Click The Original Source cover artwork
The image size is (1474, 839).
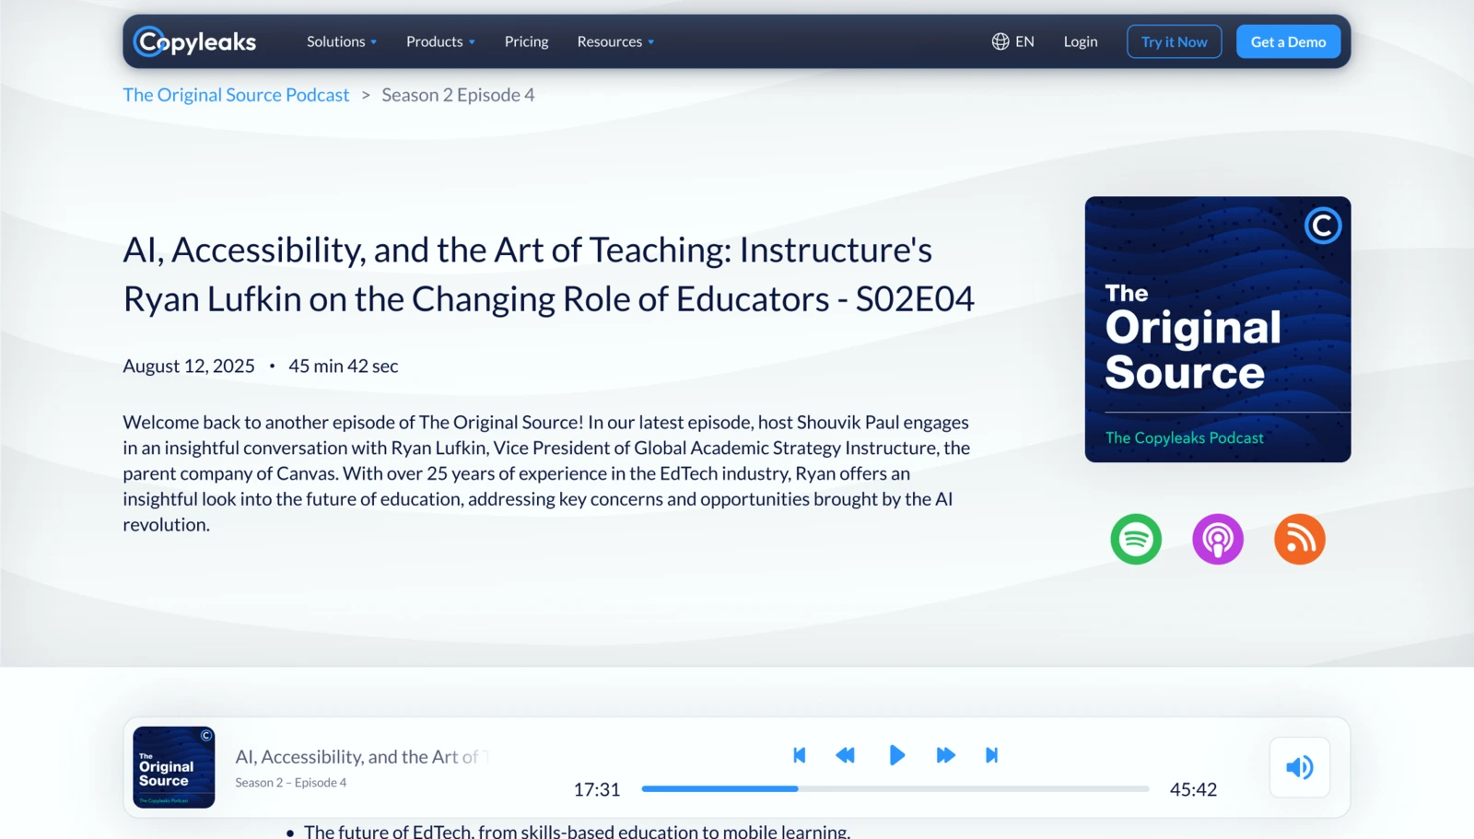(1218, 329)
